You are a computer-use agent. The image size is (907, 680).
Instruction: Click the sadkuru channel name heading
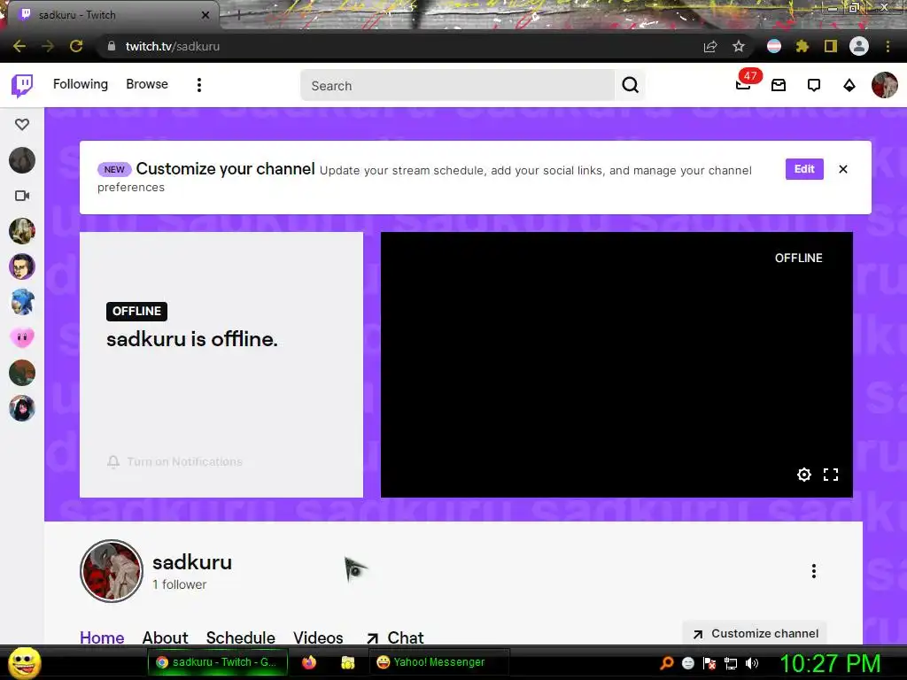pyautogui.click(x=192, y=562)
